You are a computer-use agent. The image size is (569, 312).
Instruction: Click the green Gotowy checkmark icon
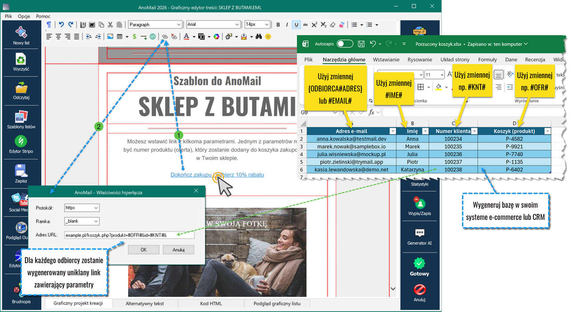click(420, 263)
